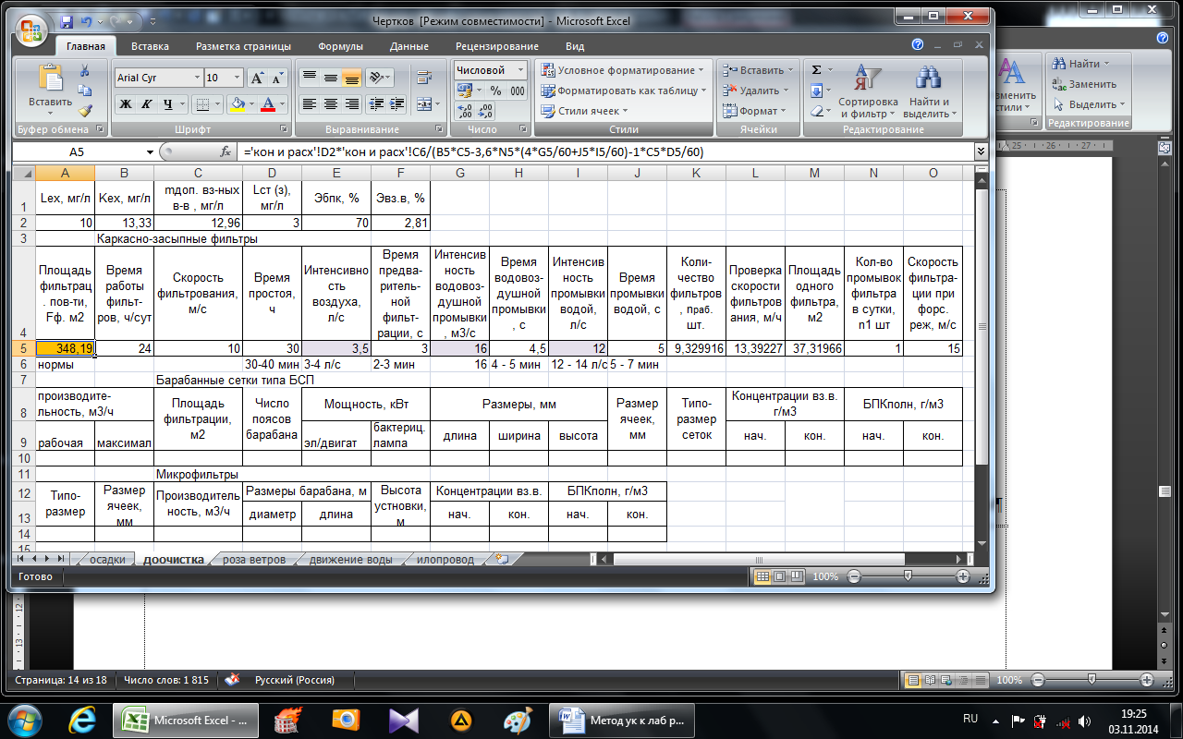Increase the cell indent
The height and width of the screenshot is (739, 1183).
[397, 104]
